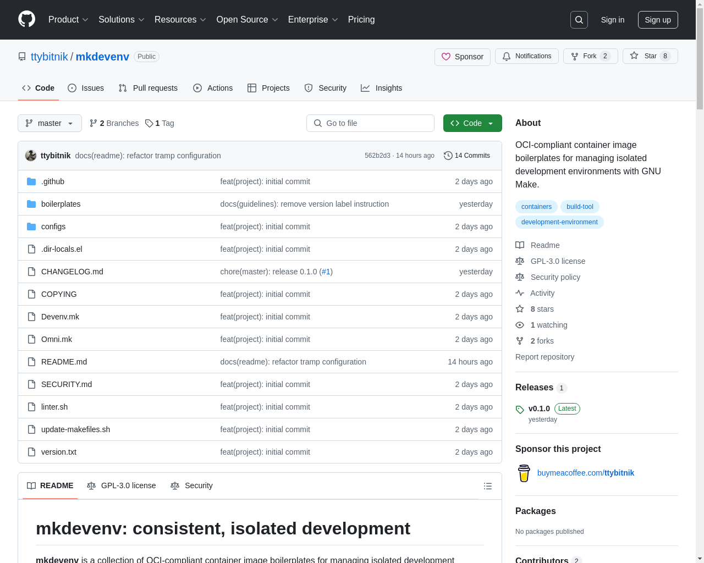
Task: Open the search magnifier button
Action: (579, 20)
